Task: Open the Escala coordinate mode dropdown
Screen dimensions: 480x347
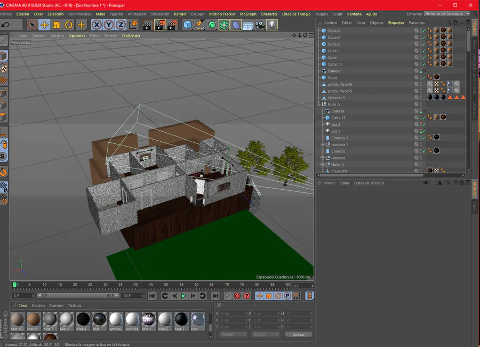Action: (265, 334)
